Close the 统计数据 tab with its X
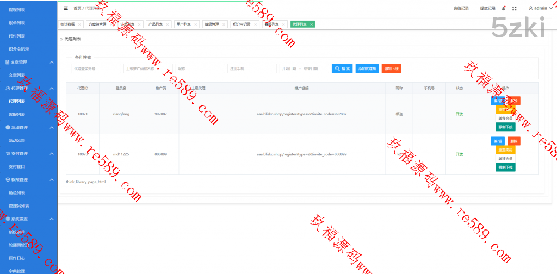The width and height of the screenshot is (557, 274). (79, 24)
